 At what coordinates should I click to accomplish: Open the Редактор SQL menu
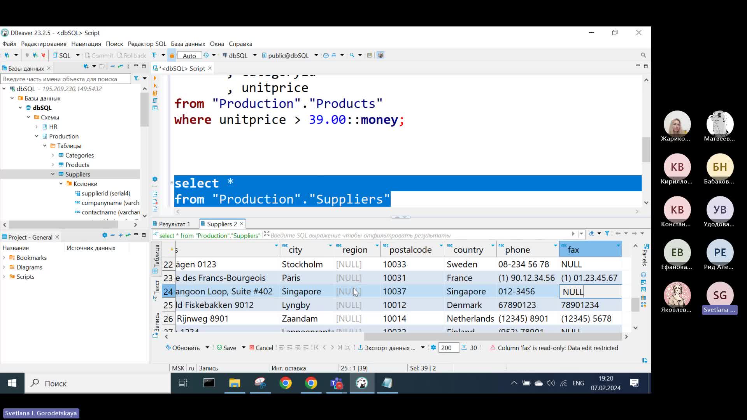point(147,44)
